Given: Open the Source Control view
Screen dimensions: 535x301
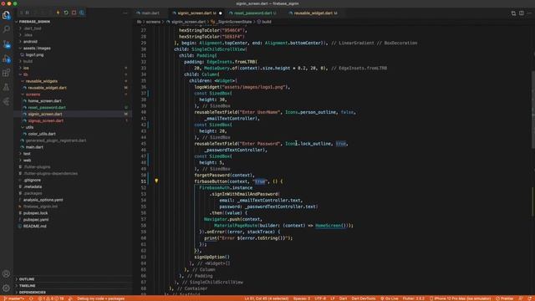Looking at the screenshot, I should pos(6,44).
